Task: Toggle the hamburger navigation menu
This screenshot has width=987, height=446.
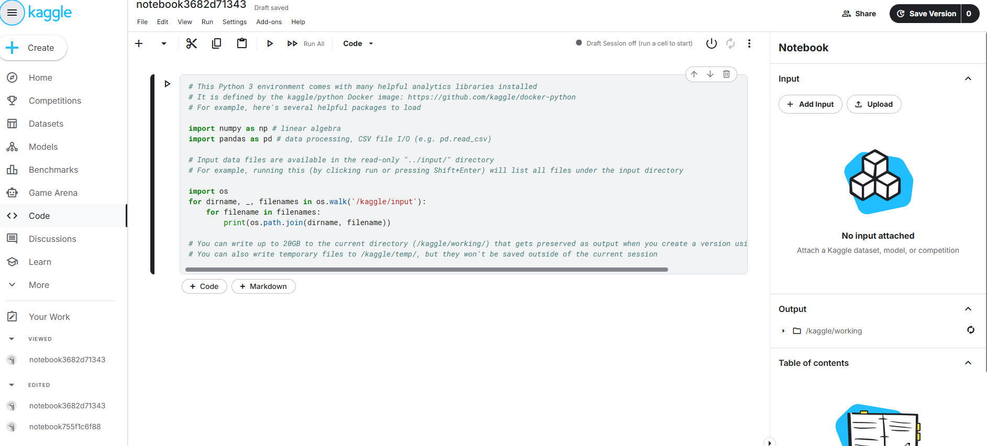Action: 12,13
